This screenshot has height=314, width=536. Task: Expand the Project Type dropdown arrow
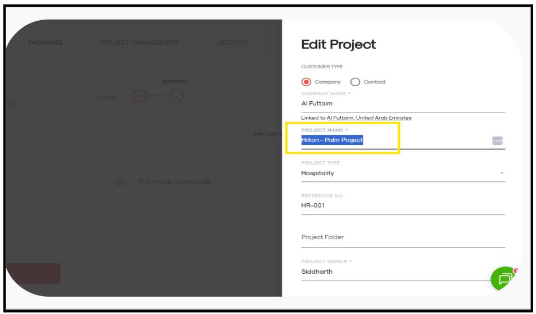502,174
